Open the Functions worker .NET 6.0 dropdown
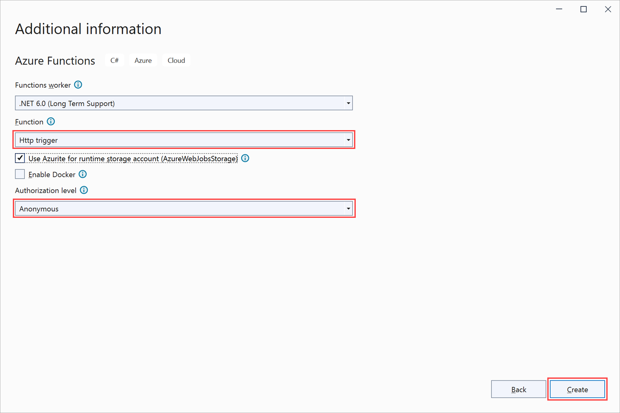 [x=183, y=103]
